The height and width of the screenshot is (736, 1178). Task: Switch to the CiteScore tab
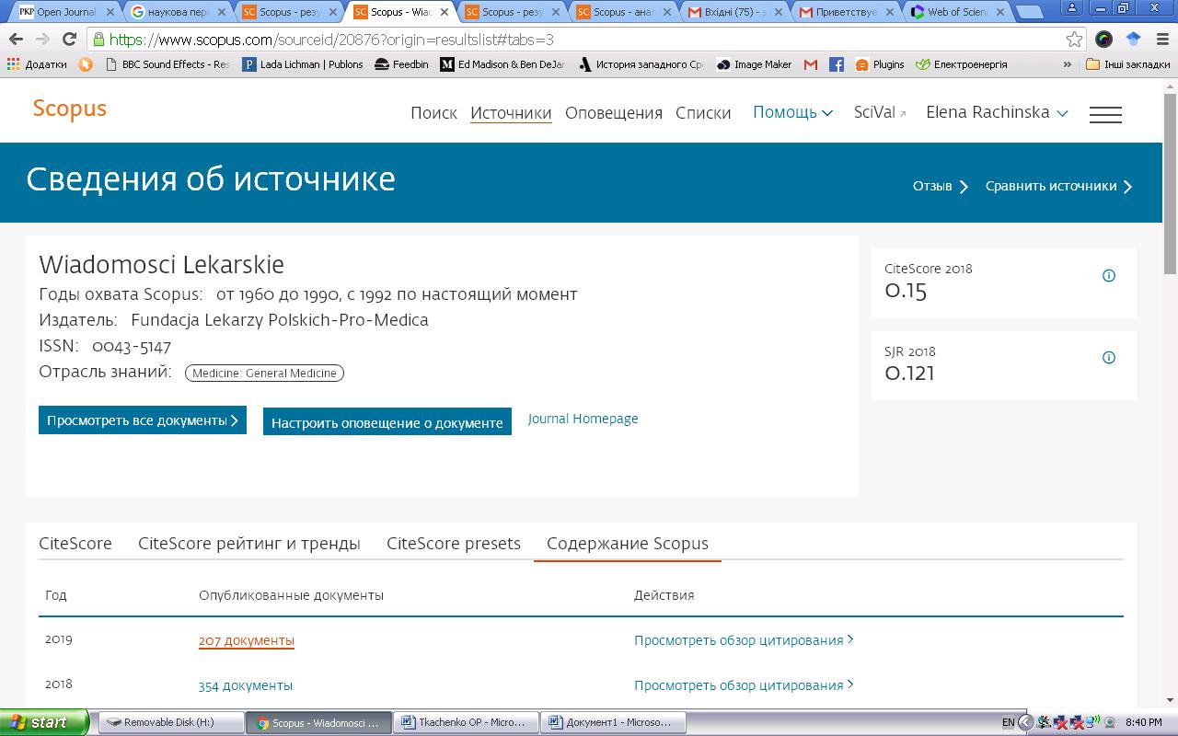pyautogui.click(x=75, y=544)
